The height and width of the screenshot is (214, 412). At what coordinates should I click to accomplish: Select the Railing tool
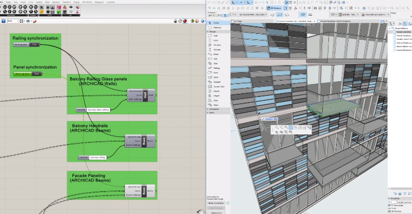[x=216, y=68]
